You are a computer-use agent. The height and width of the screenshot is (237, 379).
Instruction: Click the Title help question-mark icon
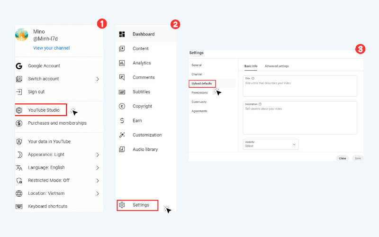pos(253,78)
